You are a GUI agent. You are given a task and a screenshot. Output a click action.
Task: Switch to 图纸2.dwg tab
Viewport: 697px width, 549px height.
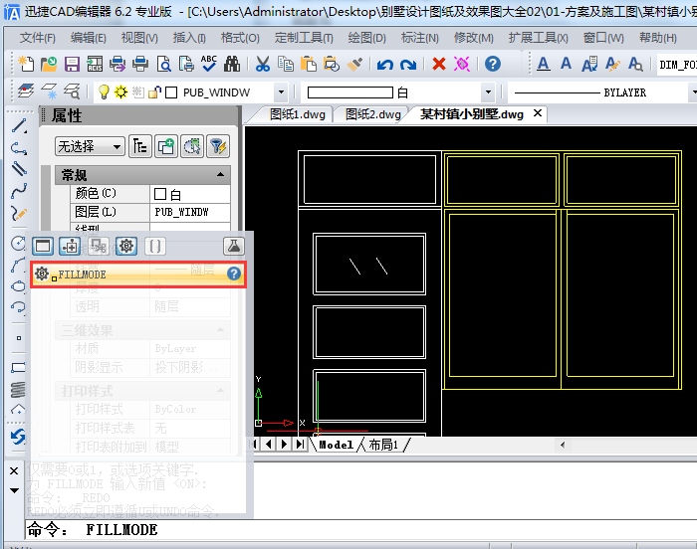point(373,114)
